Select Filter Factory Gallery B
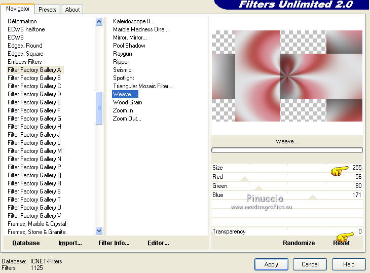 point(34,78)
